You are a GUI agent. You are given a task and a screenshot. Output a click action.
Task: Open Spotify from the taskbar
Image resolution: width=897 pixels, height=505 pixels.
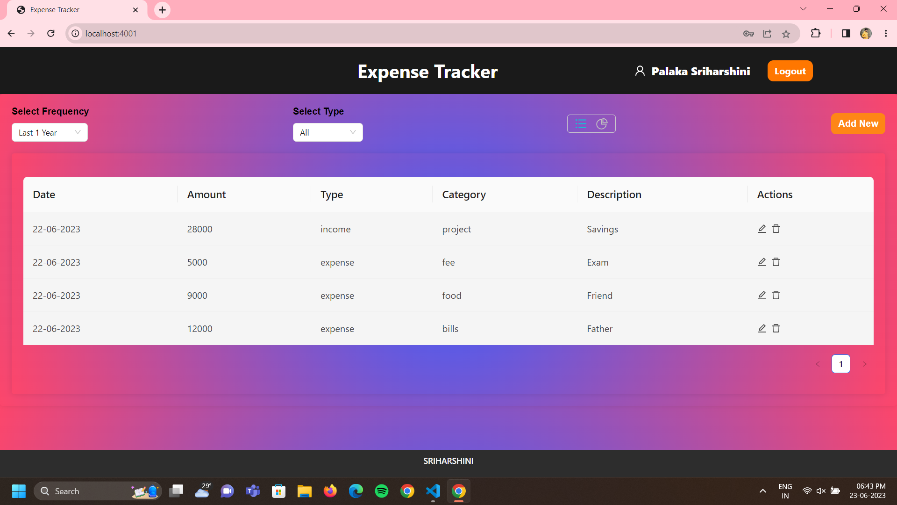tap(381, 491)
